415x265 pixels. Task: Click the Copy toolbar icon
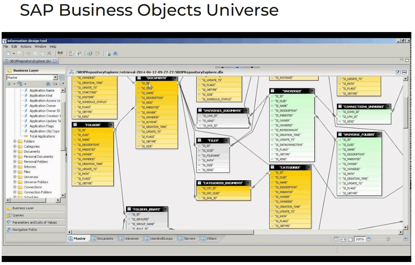35,53
